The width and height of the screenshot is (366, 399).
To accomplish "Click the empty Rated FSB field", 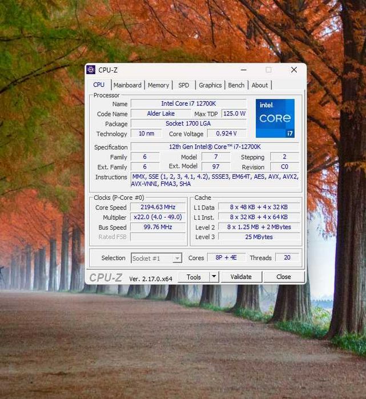I will (158, 237).
